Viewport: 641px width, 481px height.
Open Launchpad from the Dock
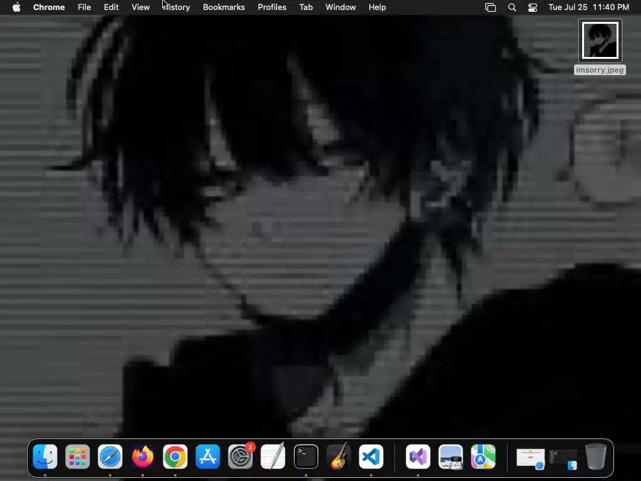(x=77, y=457)
